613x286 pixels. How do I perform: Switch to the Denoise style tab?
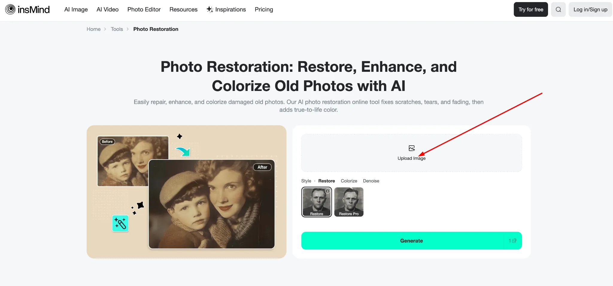point(371,181)
